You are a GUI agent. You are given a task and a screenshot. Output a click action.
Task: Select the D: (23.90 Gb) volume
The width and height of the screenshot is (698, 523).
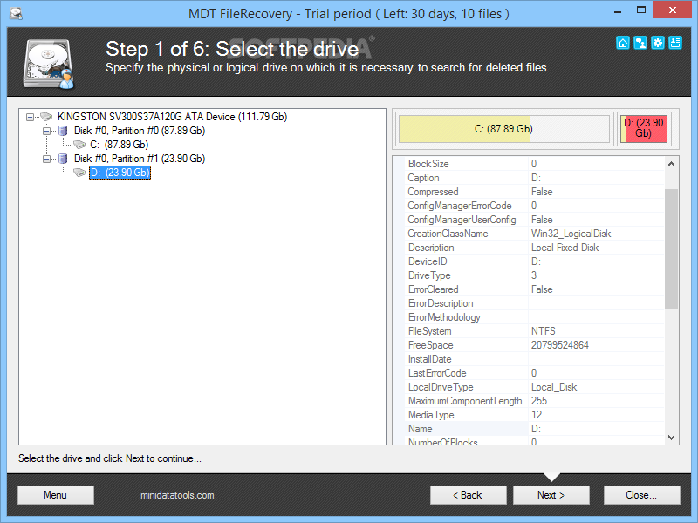[120, 173]
